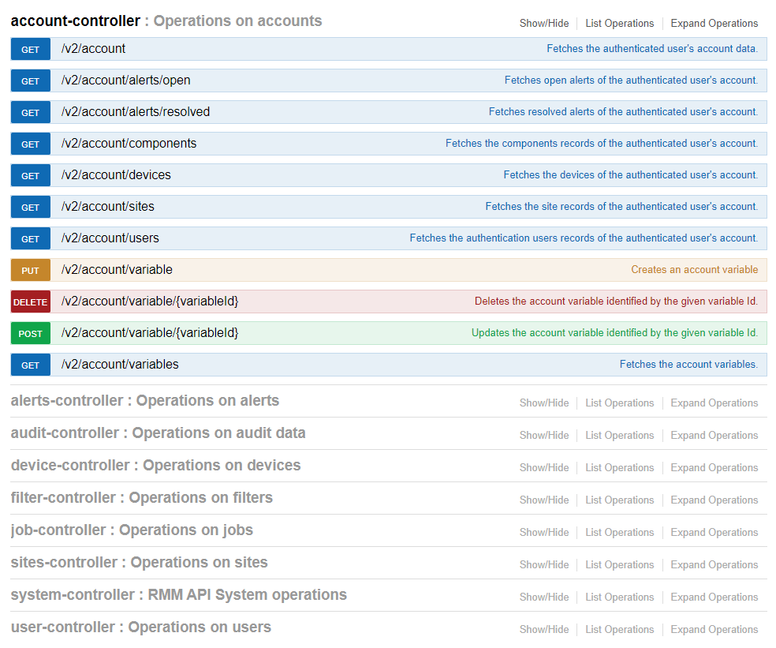The width and height of the screenshot is (776, 648).
Task: Click the GET badge for /v2/account/devices
Action: (30, 175)
